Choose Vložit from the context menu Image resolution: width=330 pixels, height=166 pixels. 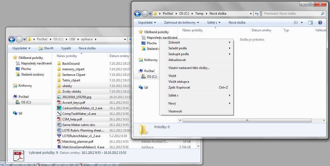click(x=172, y=76)
